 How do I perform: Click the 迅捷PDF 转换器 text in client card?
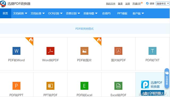coord(156,85)
